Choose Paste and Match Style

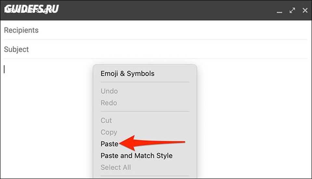[136, 156]
